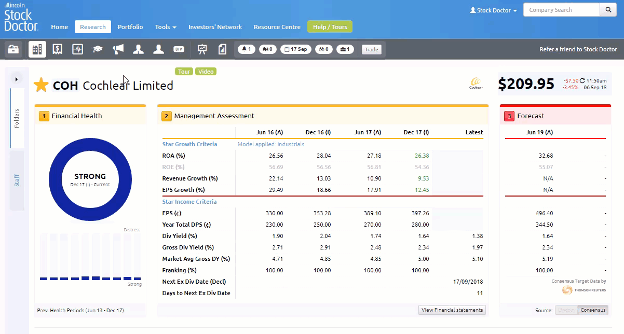Click the number 1 Financial Health badge
The width and height of the screenshot is (624, 334).
44,116
